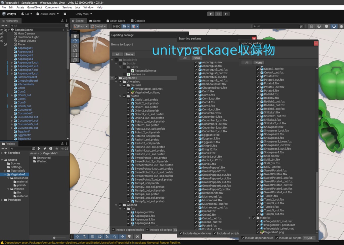Open the GameObject menu

[x=35, y=7]
